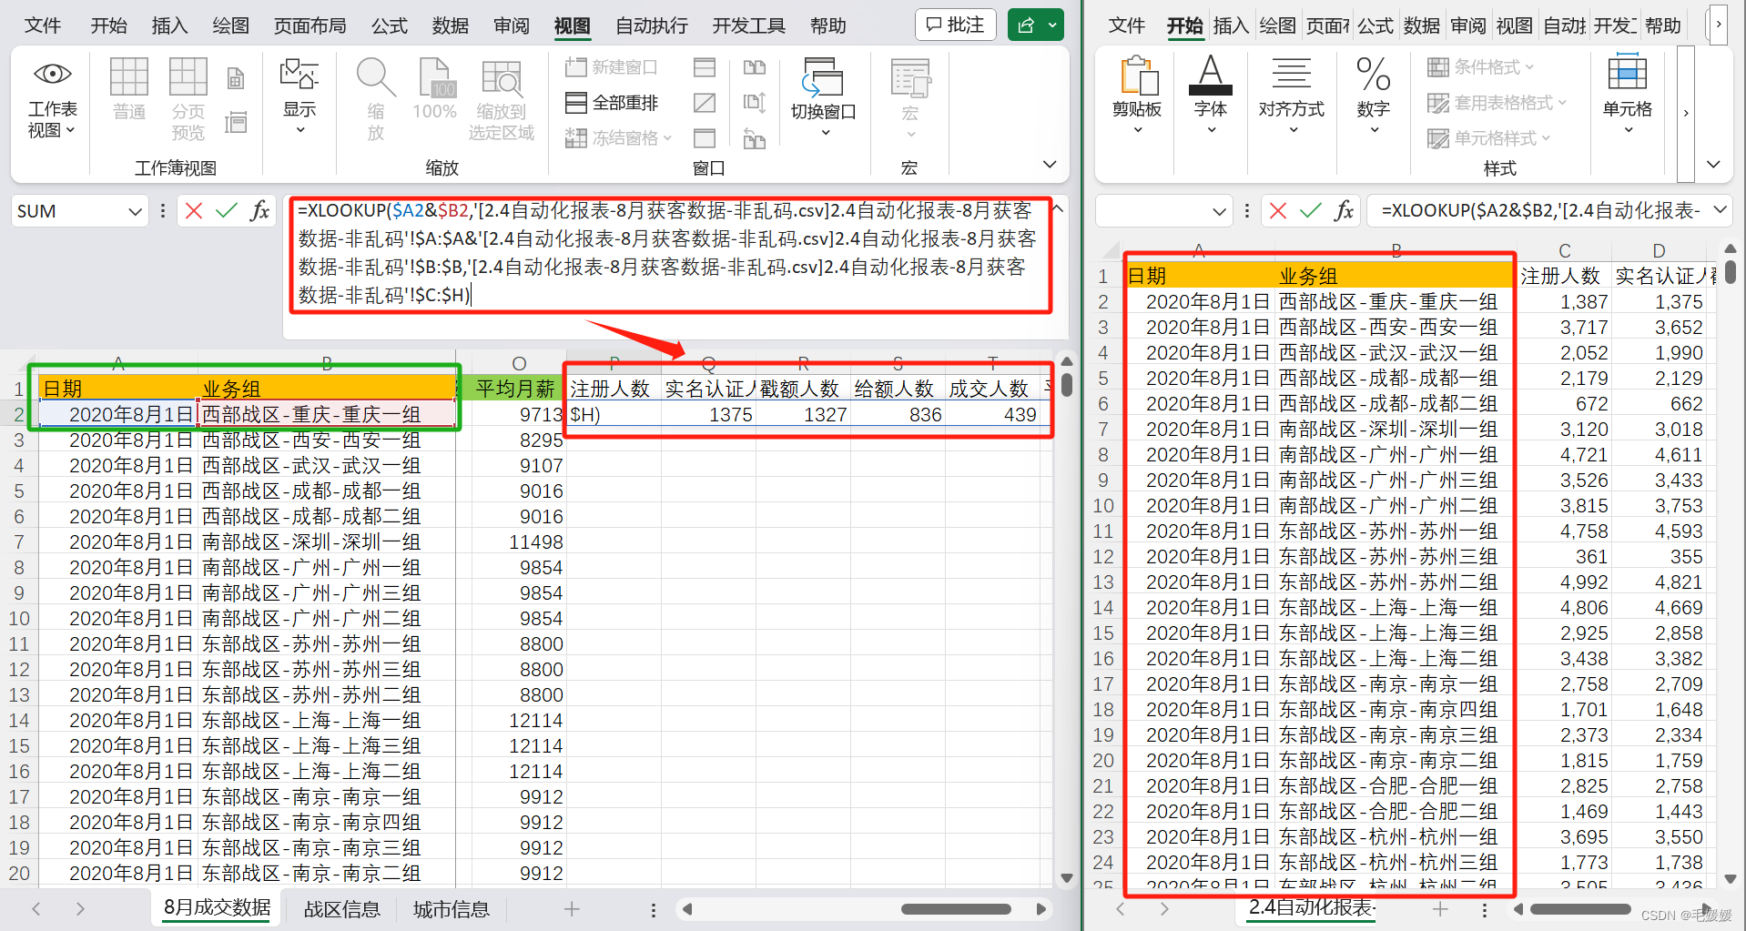Open the right window's name box dropdown
Image resolution: width=1746 pixels, height=931 pixels.
tap(1220, 212)
